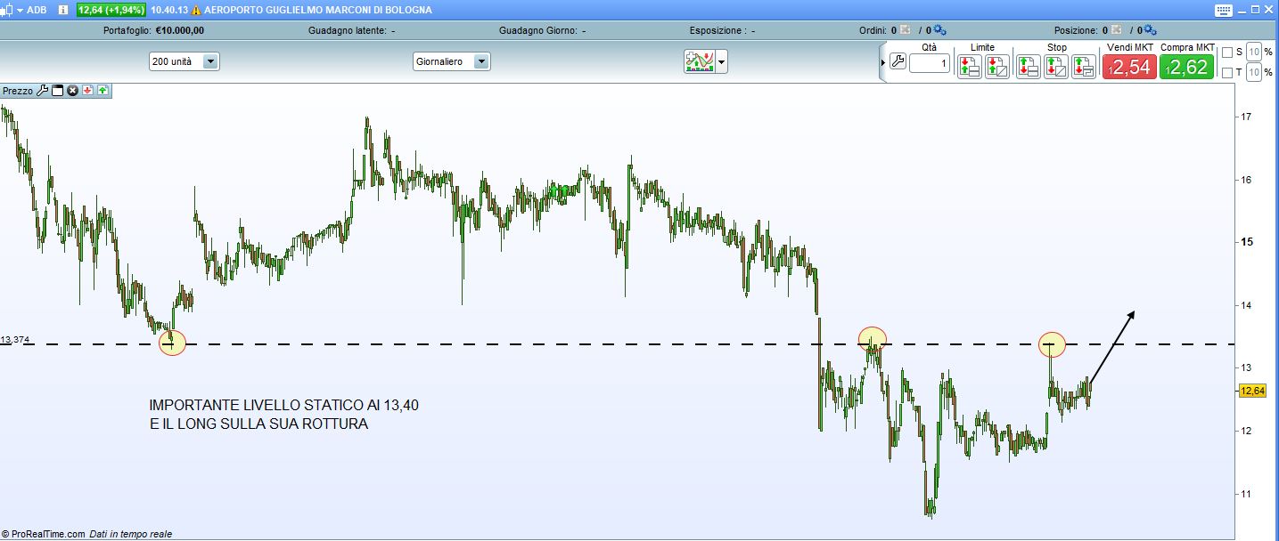Click the first Limite order icon
This screenshot has height=541, width=1279.
tap(969, 67)
